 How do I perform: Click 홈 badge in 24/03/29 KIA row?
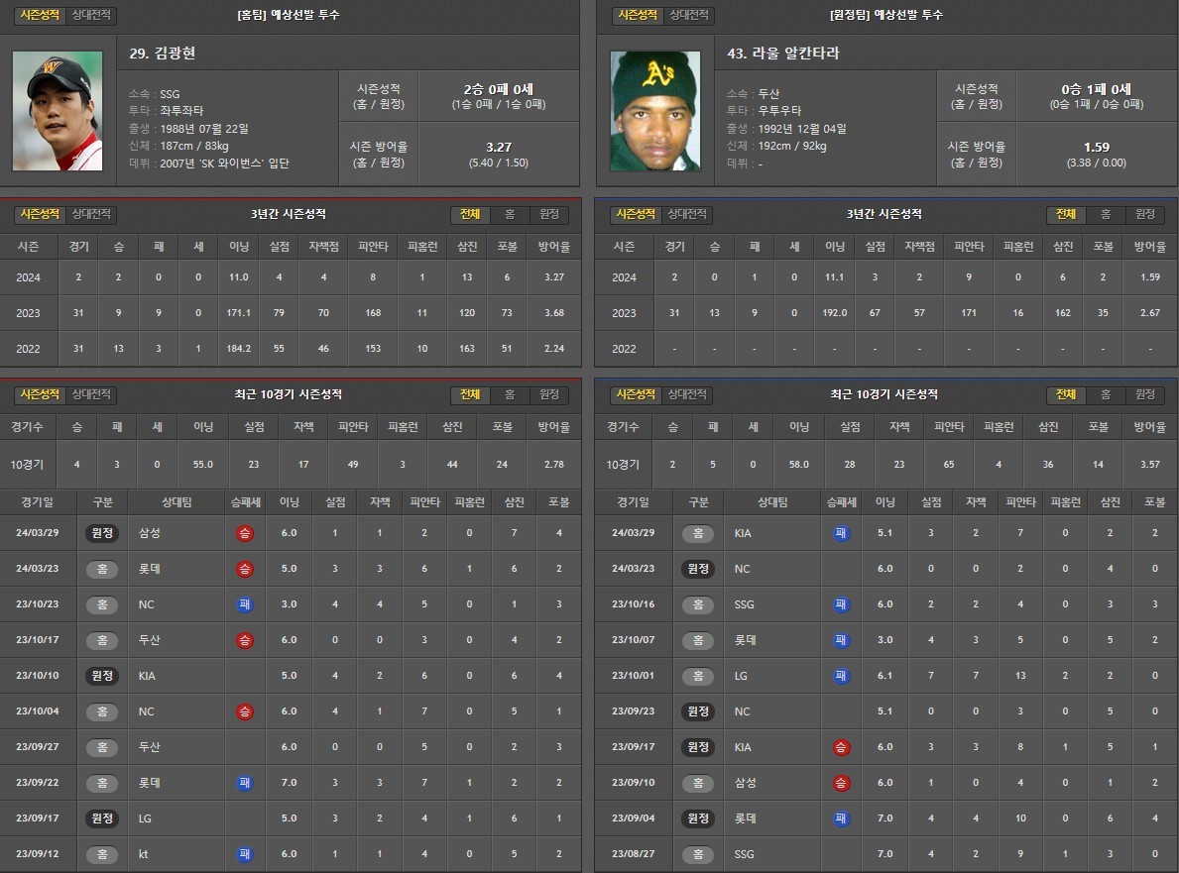(x=698, y=533)
